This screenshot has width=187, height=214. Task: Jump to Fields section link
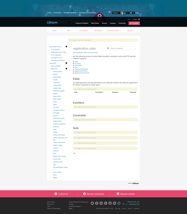76,62
